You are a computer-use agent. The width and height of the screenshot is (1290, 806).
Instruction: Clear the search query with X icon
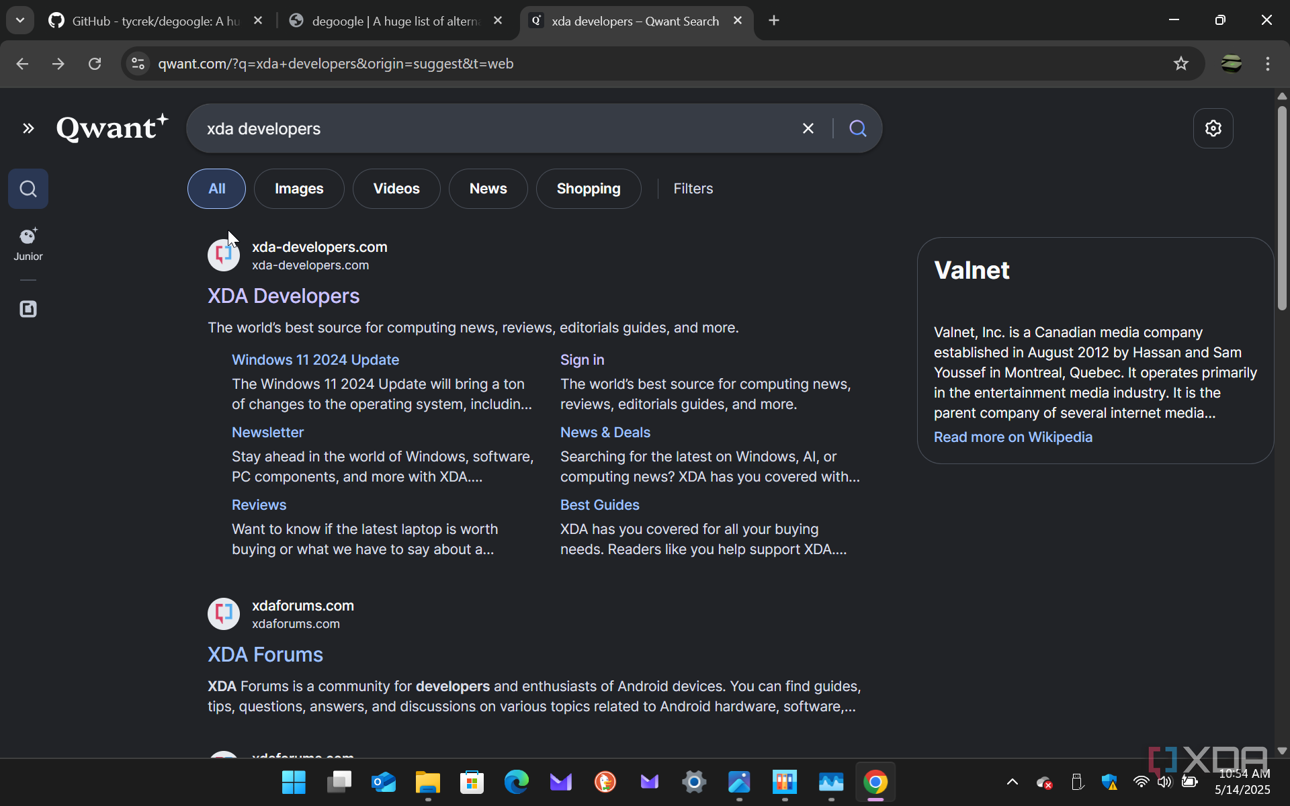[x=808, y=128]
